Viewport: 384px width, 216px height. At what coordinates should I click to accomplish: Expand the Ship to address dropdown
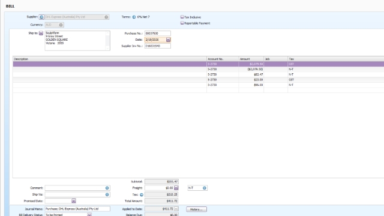pos(41,33)
